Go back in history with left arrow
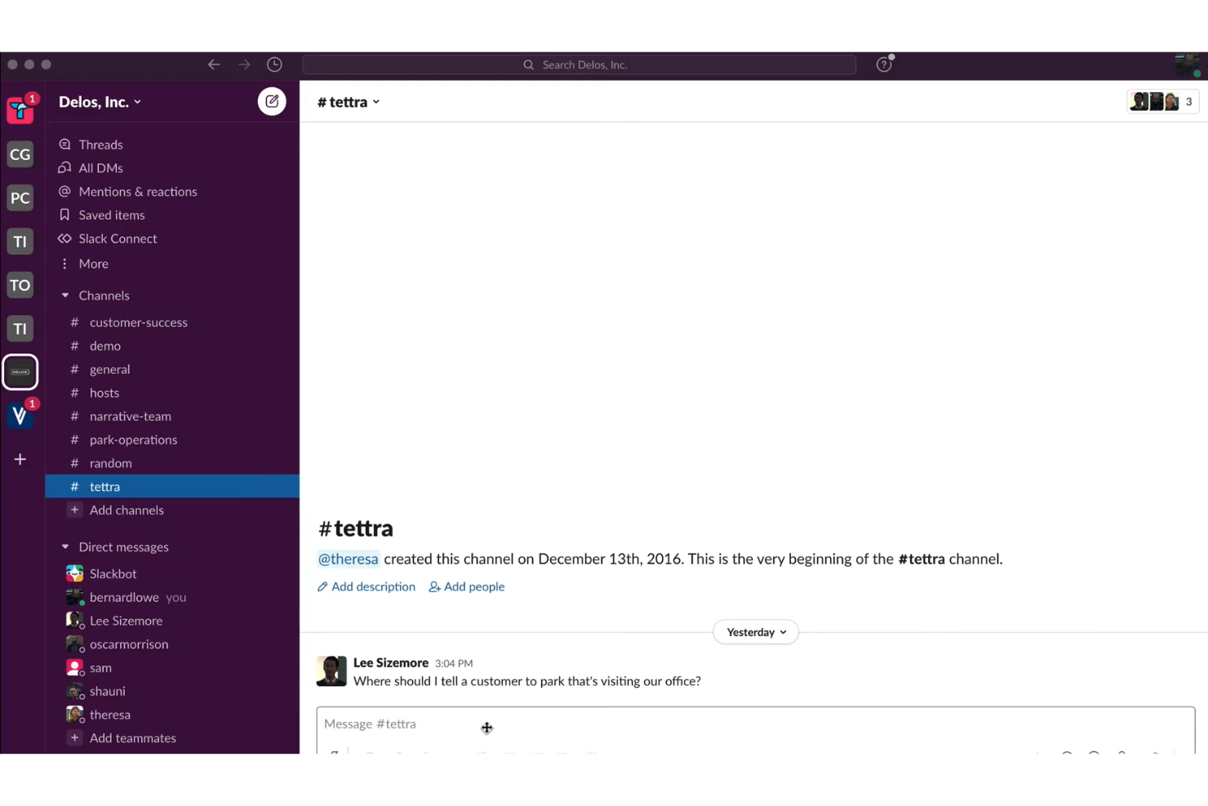Screen dimensions: 1208x806 pos(214,65)
